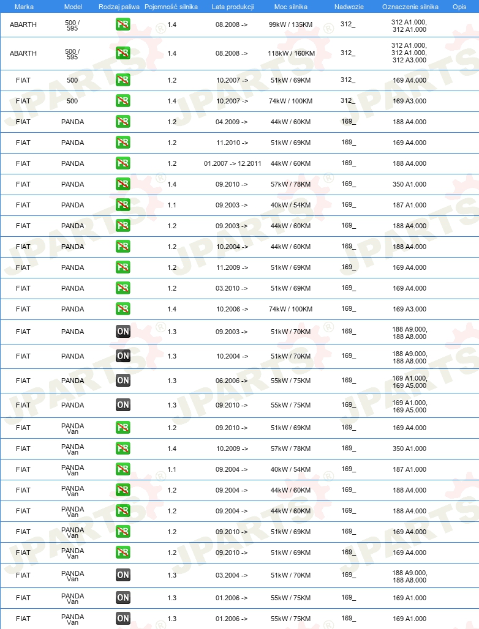Screen dimensions: 479x629
Task: Click '1.1' capacity in PANDA 09.2003 row
Action: (172, 205)
